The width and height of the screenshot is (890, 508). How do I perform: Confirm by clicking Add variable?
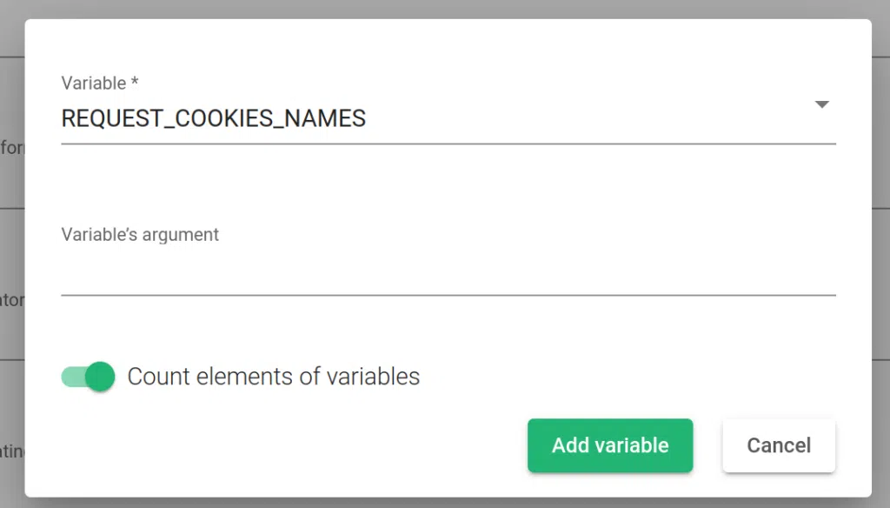tap(610, 445)
